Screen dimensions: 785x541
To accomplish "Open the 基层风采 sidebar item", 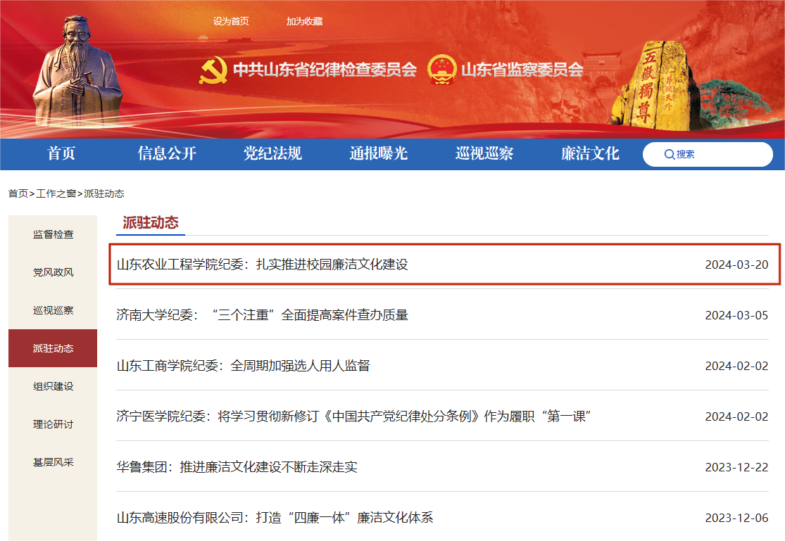I will (x=53, y=462).
